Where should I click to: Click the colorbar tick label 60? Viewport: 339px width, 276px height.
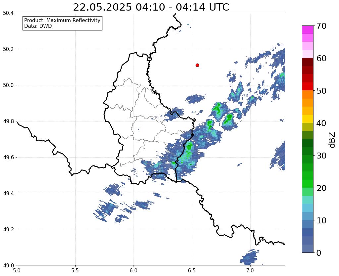pos(321,58)
